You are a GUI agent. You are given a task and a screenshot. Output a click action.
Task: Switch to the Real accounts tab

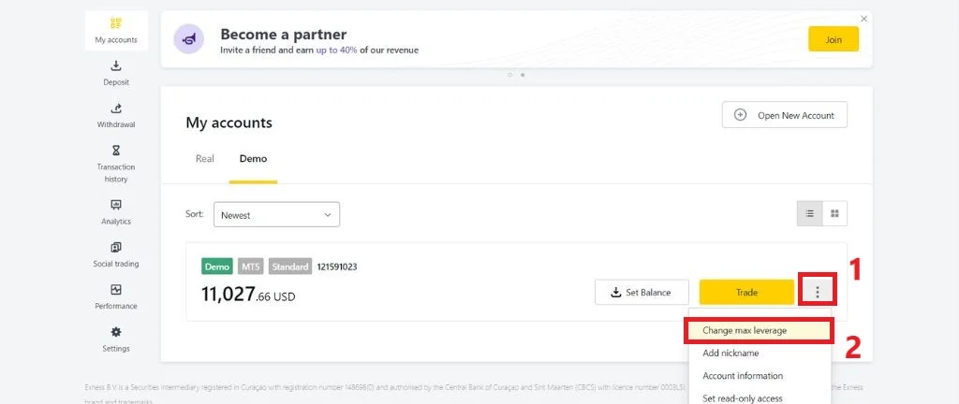[205, 159]
